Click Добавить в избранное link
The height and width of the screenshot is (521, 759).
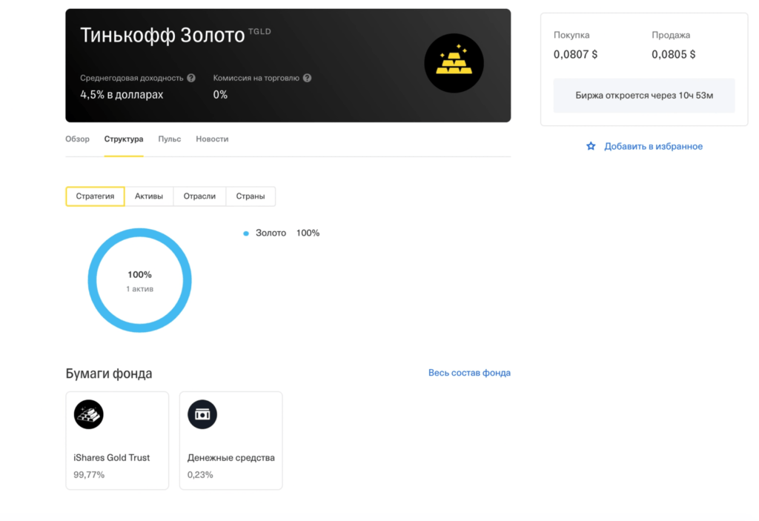click(653, 146)
